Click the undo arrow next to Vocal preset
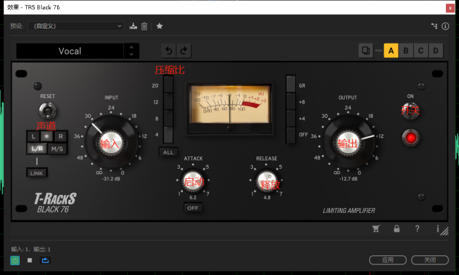This screenshot has width=459, height=275. [x=169, y=51]
